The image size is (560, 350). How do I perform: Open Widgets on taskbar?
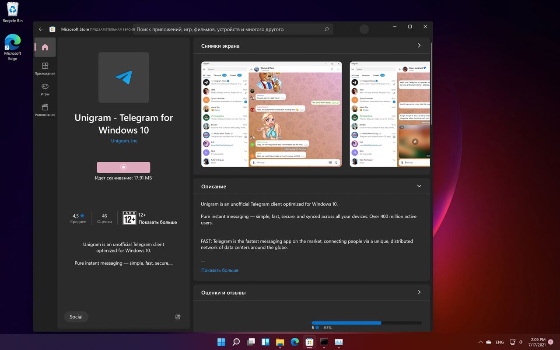click(266, 342)
